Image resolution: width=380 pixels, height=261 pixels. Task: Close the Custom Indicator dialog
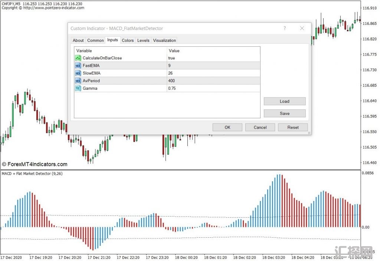pyautogui.click(x=302, y=28)
